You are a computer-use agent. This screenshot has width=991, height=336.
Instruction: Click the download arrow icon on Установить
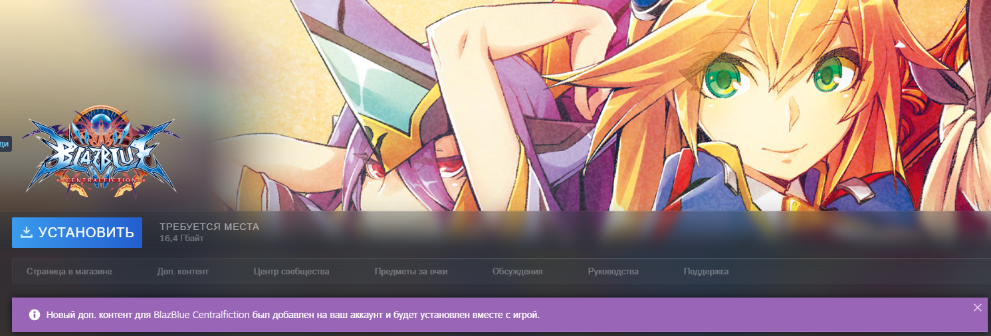27,233
